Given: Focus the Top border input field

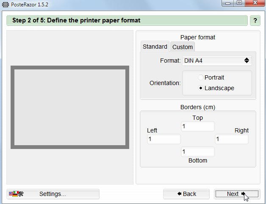Looking at the screenshot, I should pos(198,126).
